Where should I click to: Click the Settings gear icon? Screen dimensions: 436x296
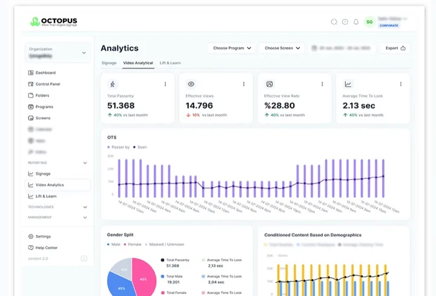[31, 237]
